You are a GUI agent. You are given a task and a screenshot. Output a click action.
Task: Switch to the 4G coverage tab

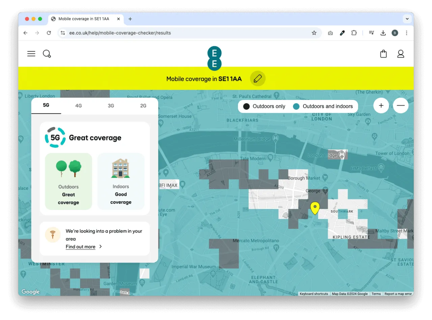pyautogui.click(x=79, y=106)
